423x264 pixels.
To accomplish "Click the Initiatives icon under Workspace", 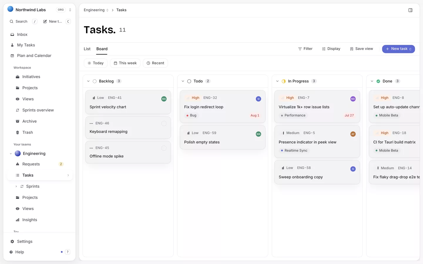I will tap(18, 77).
